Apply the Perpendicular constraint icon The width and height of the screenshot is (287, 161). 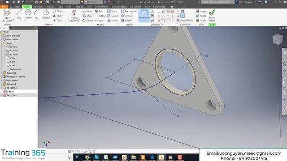163,16
